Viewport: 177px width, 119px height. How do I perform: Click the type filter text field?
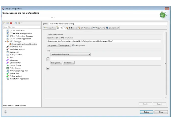pyautogui.click(x=22, y=27)
